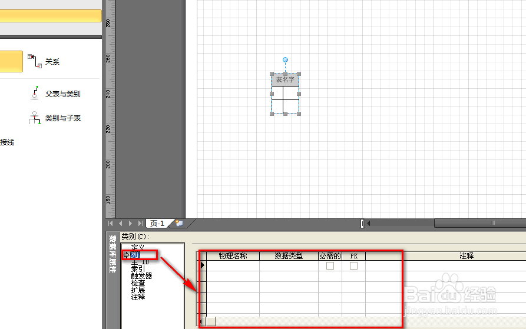Click the PK column header

pyautogui.click(x=353, y=256)
